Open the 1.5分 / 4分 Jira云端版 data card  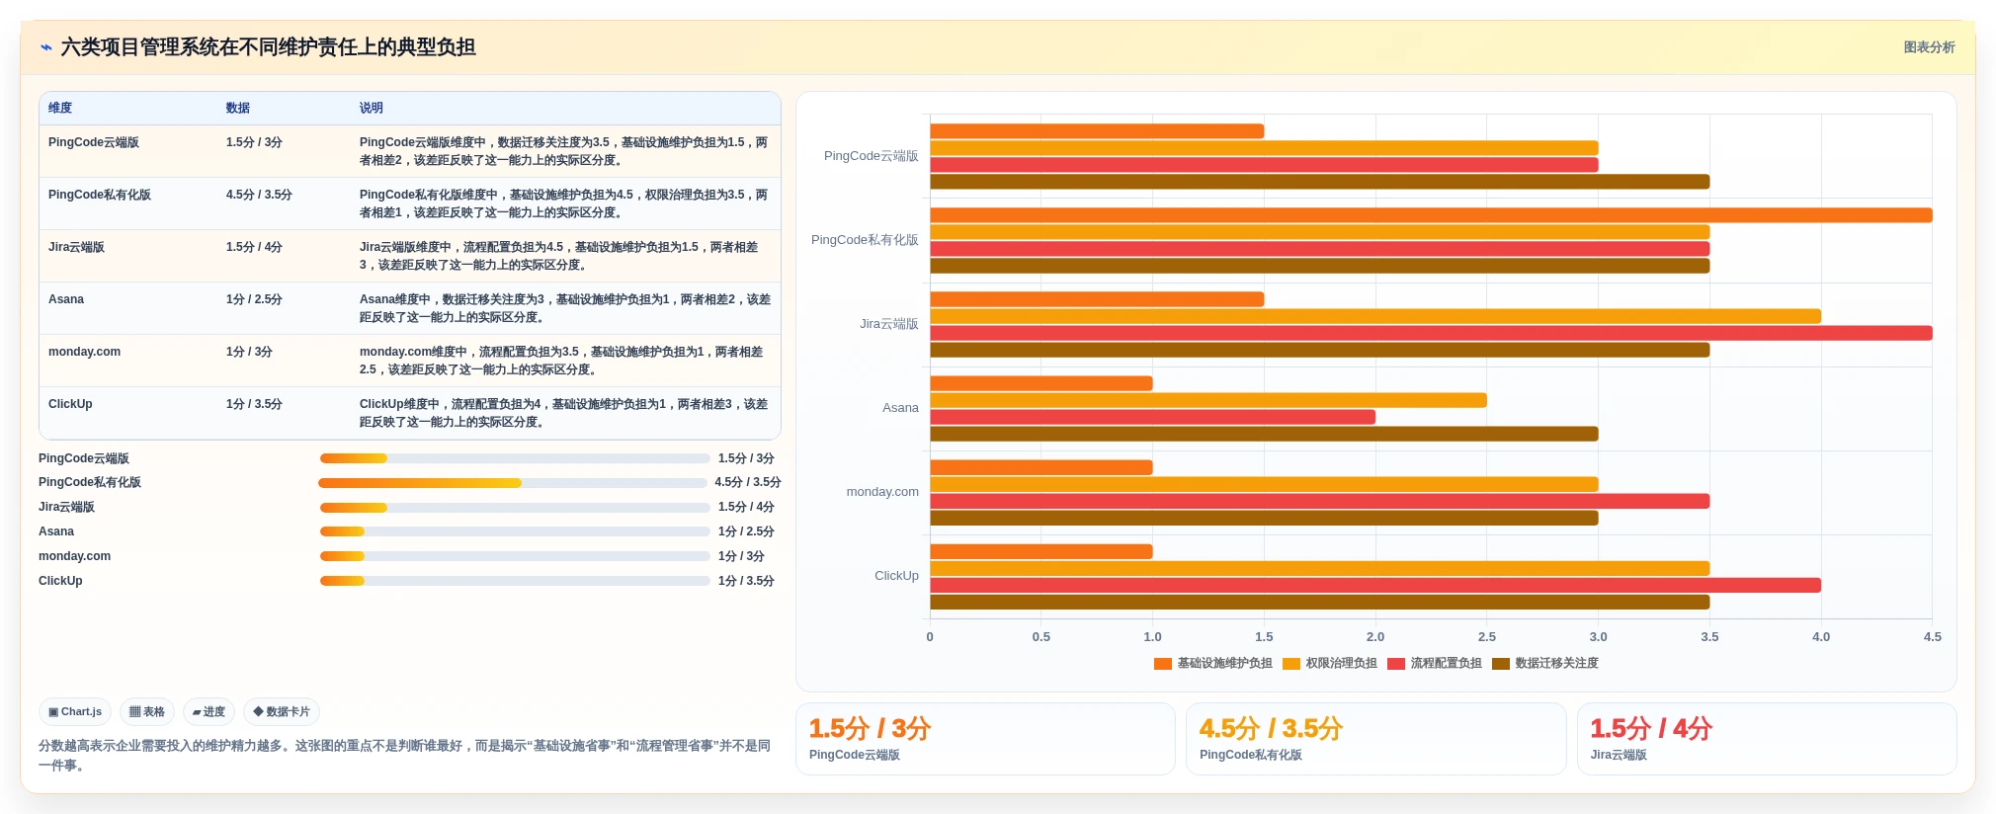[1767, 739]
